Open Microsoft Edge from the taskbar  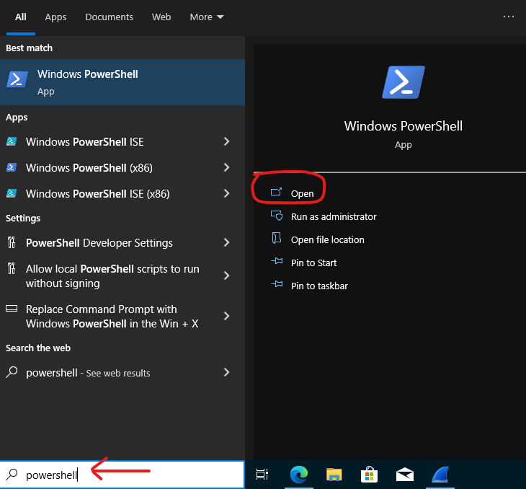(299, 475)
